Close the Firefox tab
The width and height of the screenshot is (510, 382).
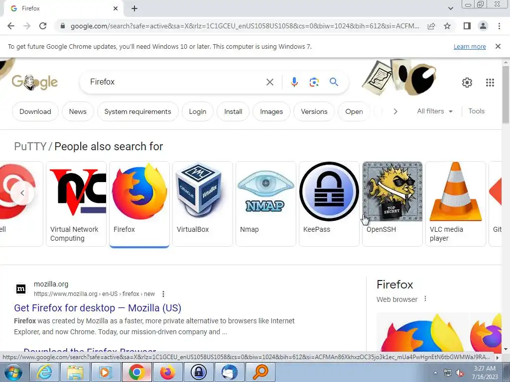[x=116, y=9]
